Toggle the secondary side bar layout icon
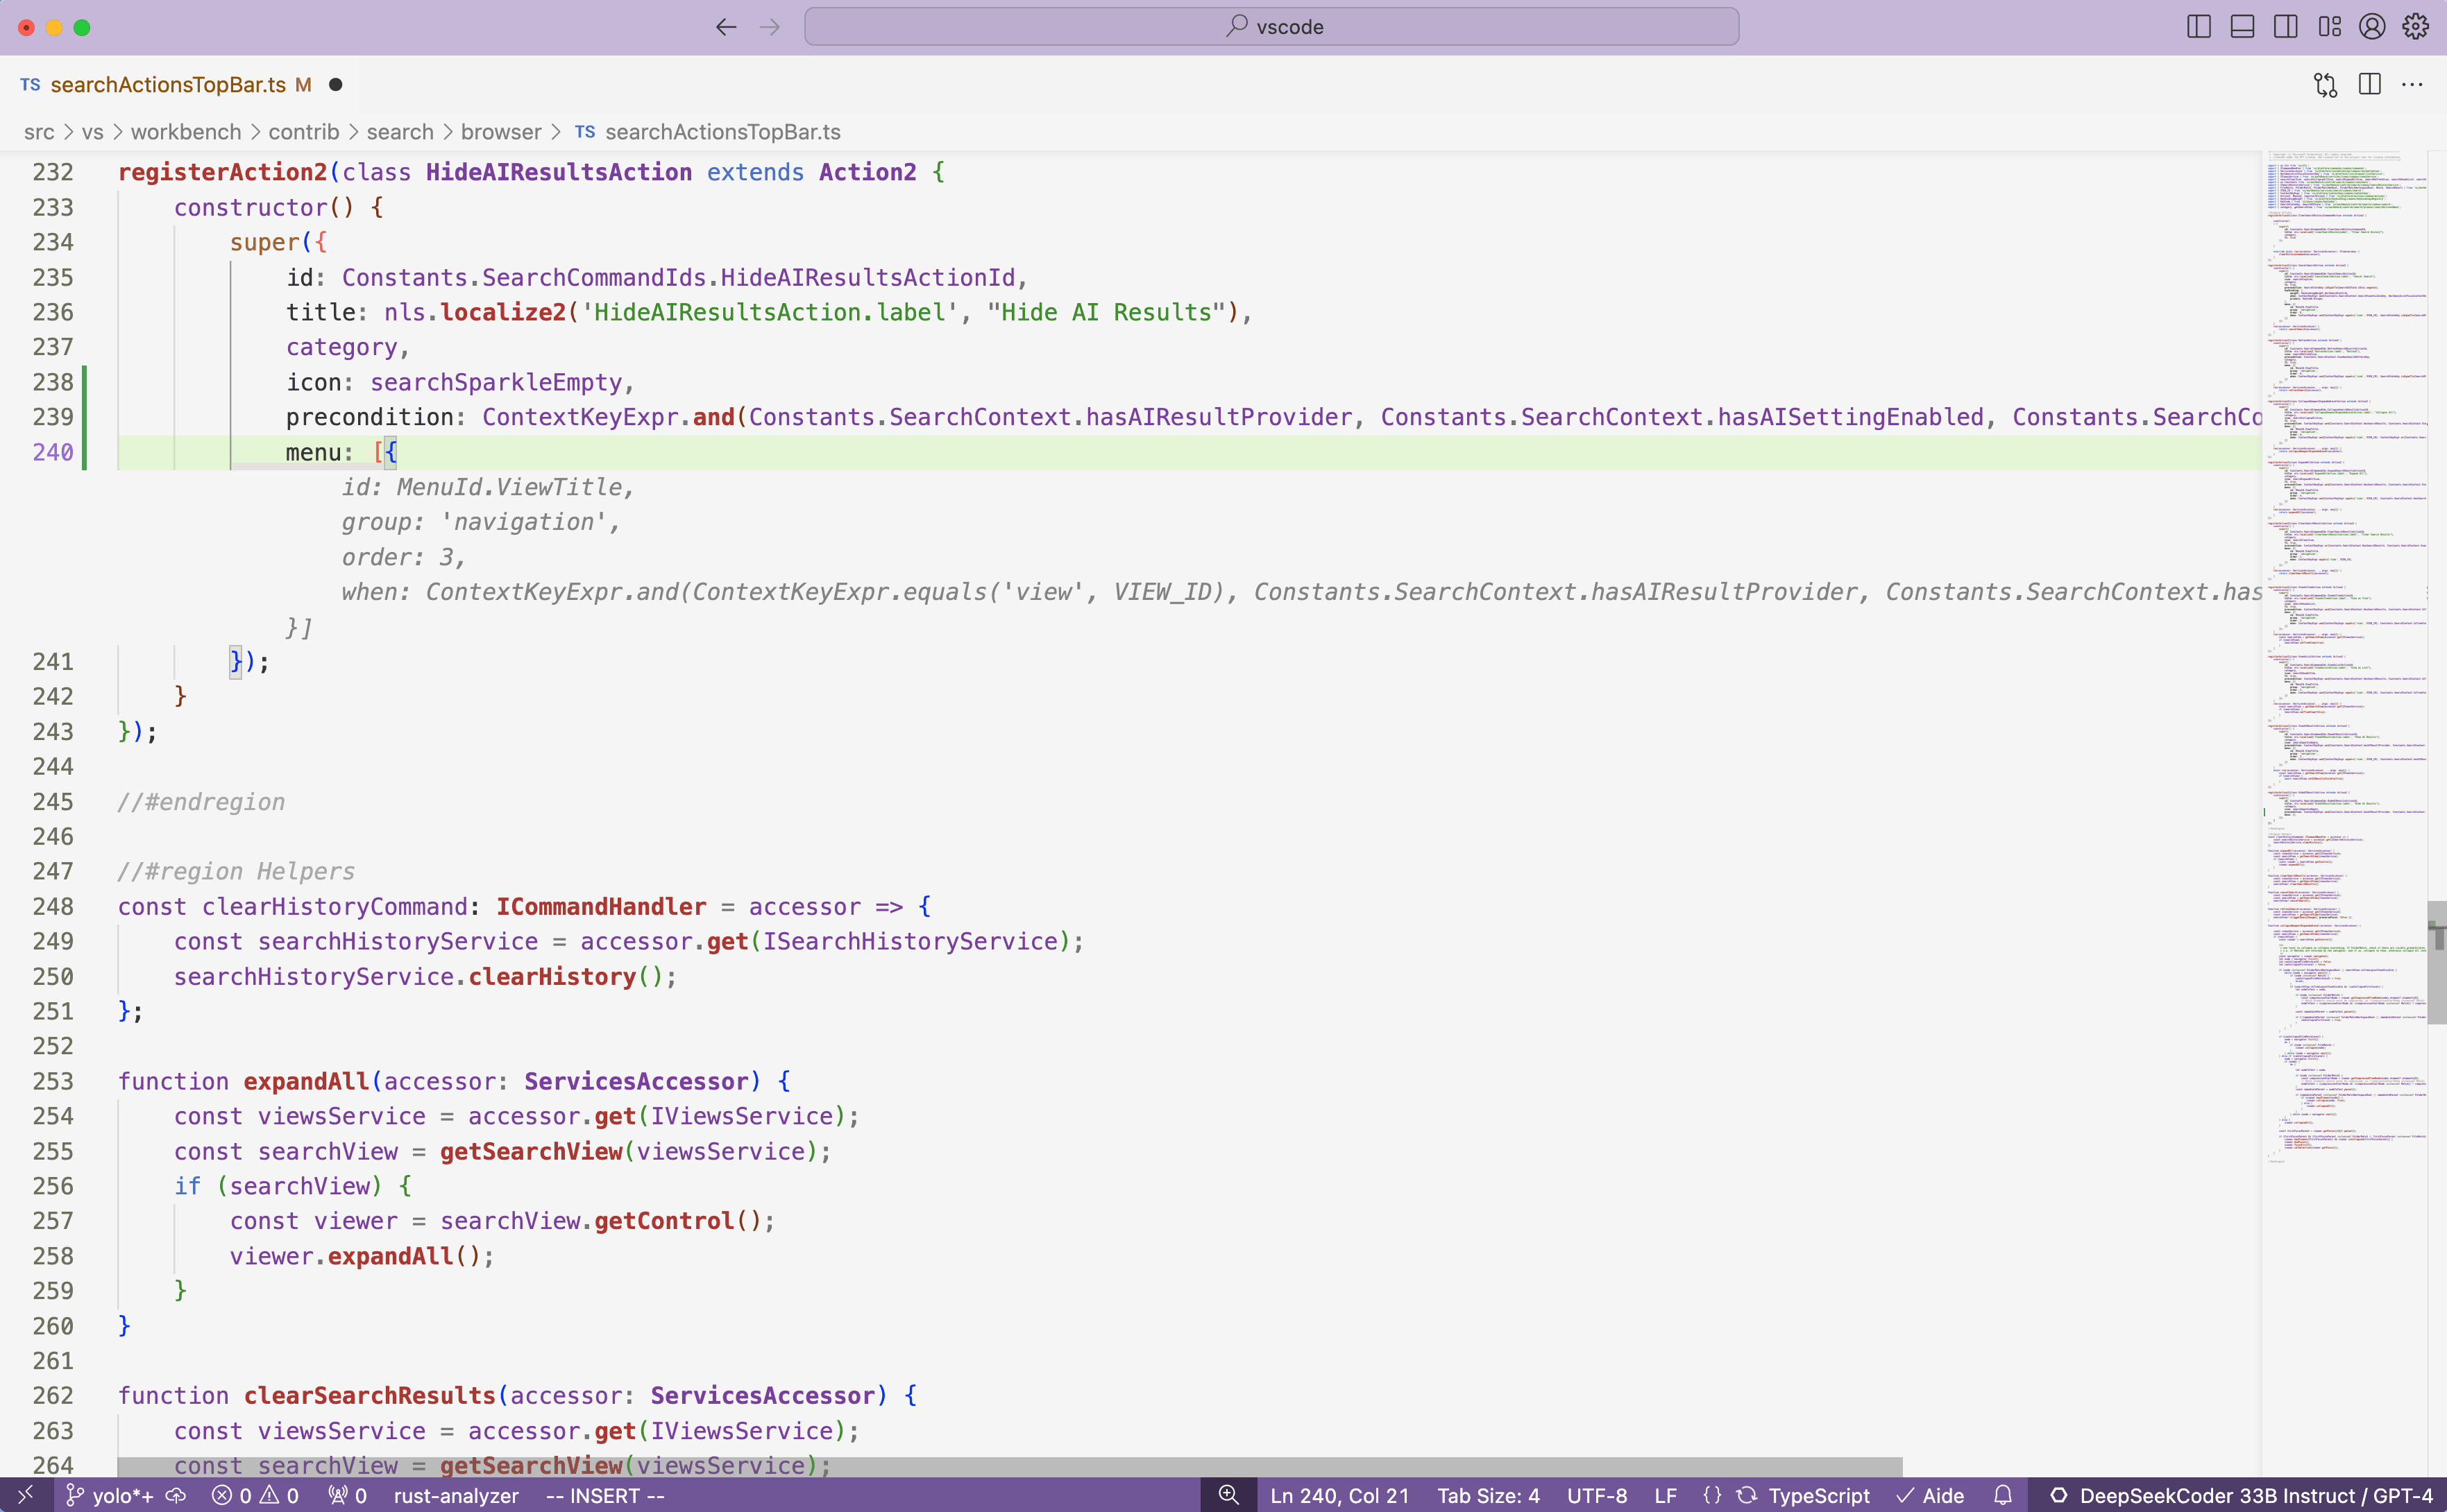 2285,27
